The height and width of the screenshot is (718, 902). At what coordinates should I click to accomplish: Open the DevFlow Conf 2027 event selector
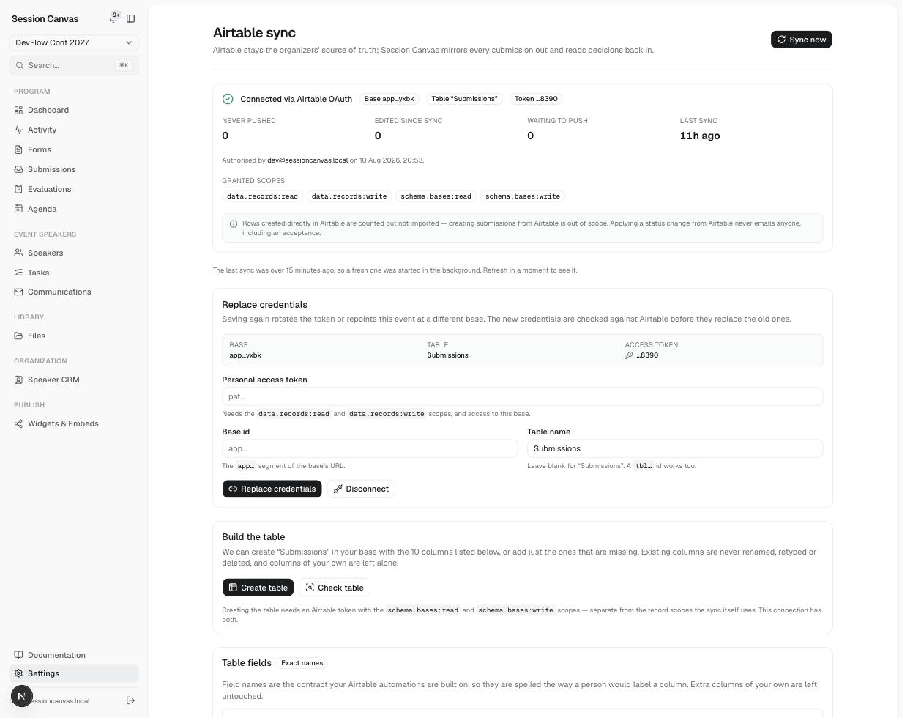(x=74, y=42)
